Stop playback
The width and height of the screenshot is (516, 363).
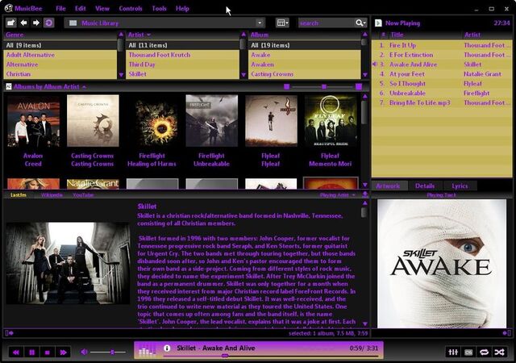point(47,353)
